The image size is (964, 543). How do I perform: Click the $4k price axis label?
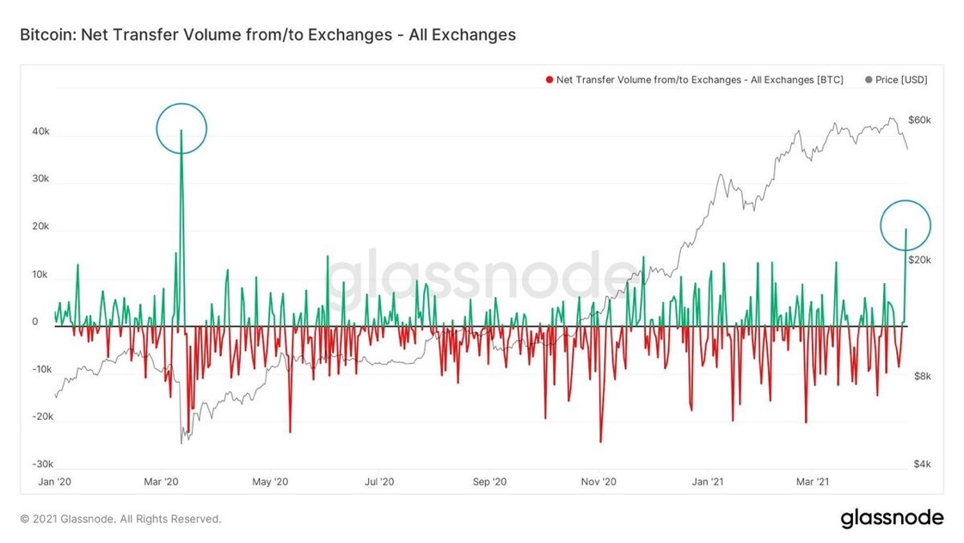coord(920,464)
